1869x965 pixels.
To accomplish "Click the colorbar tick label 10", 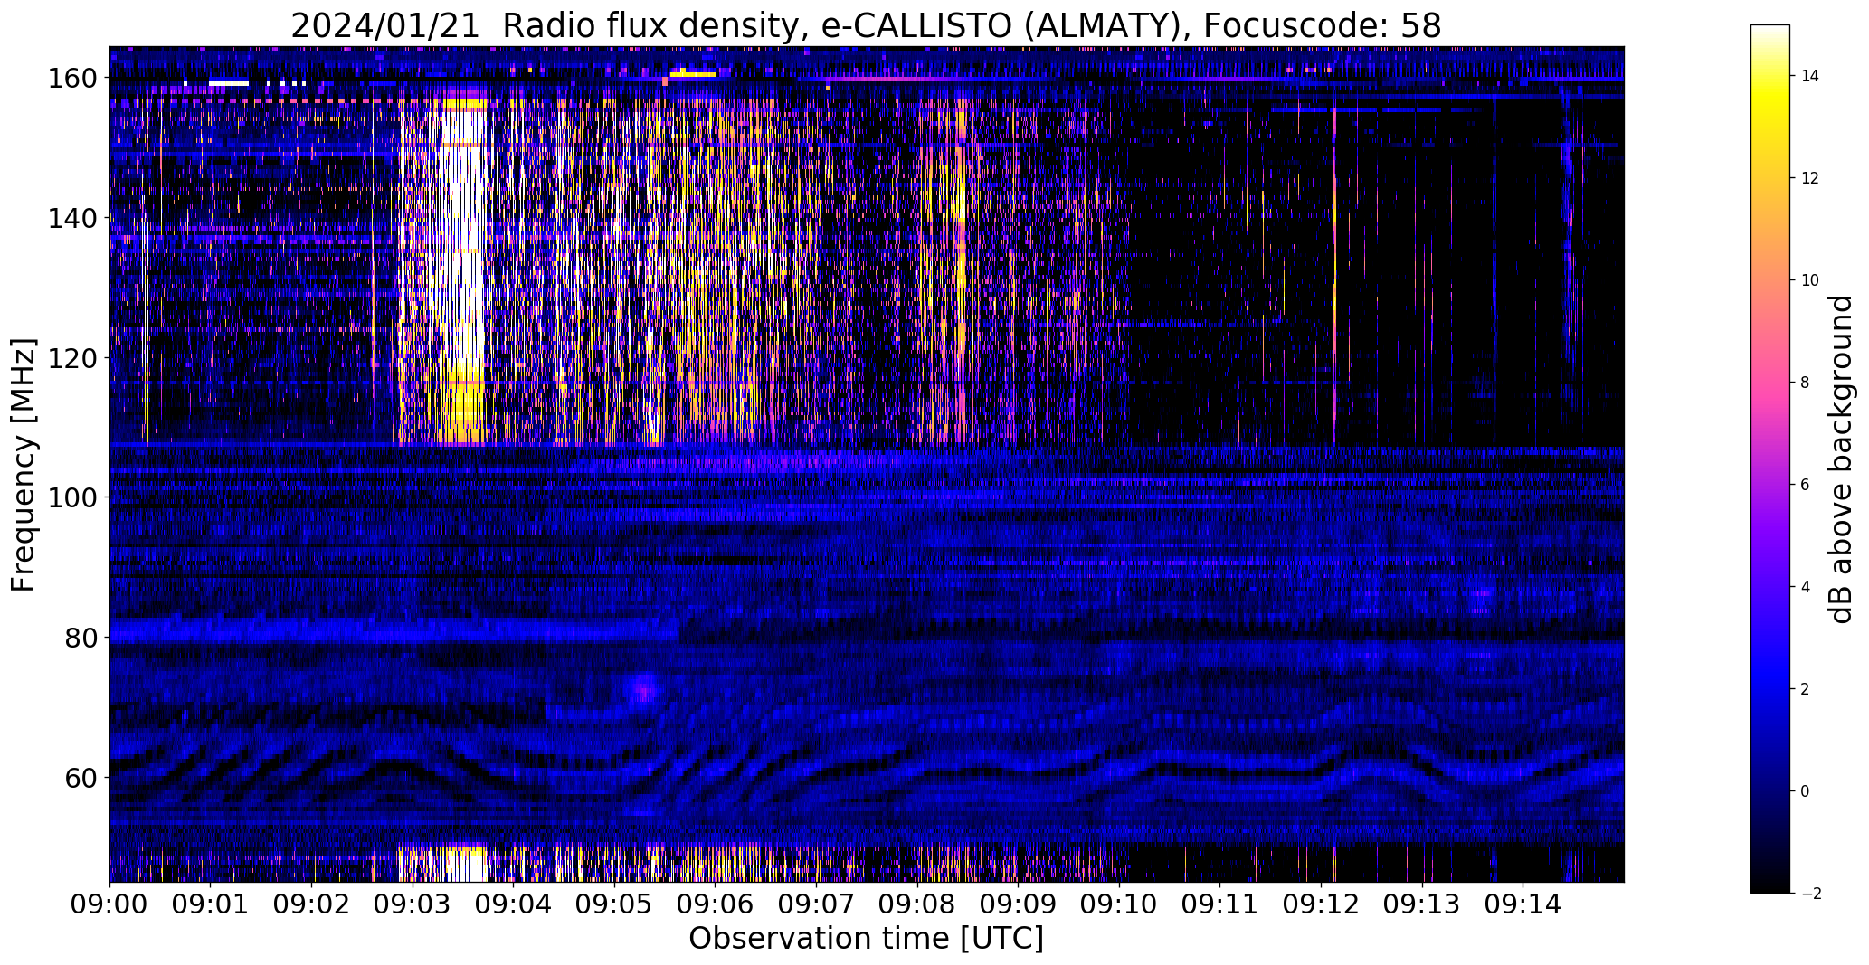I will tap(1810, 280).
